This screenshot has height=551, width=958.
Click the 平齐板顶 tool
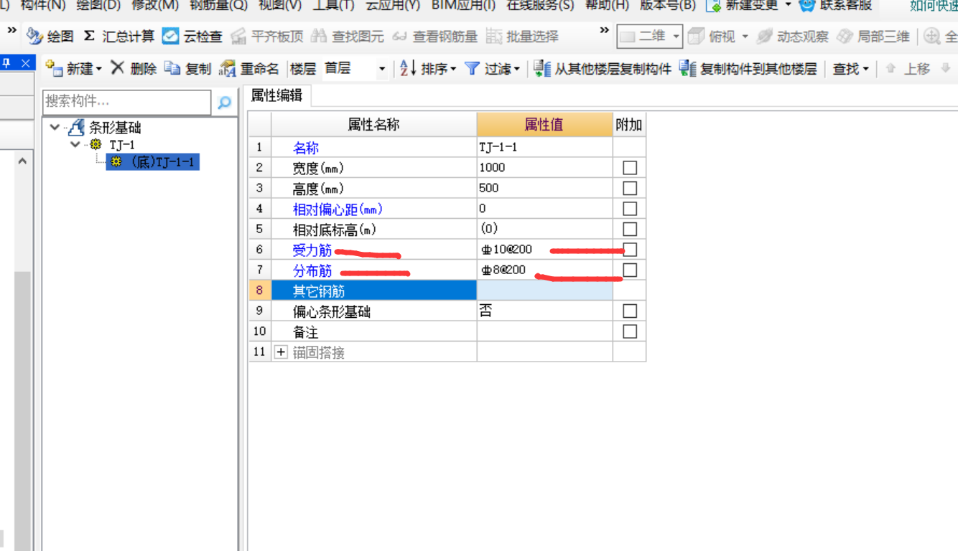click(x=267, y=36)
